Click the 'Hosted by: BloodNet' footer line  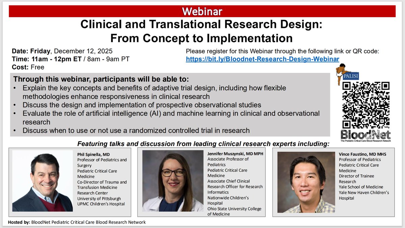click(x=77, y=222)
